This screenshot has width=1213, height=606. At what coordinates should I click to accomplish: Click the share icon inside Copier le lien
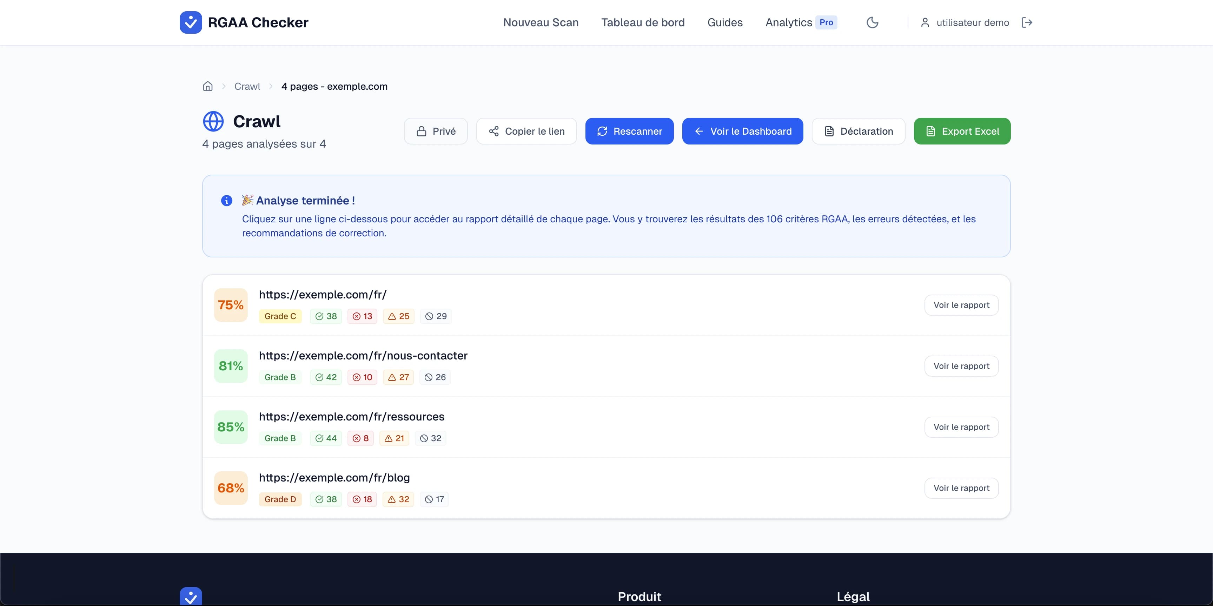click(493, 131)
